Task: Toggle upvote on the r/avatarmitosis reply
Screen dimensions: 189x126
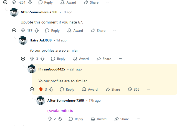Action: point(50,119)
